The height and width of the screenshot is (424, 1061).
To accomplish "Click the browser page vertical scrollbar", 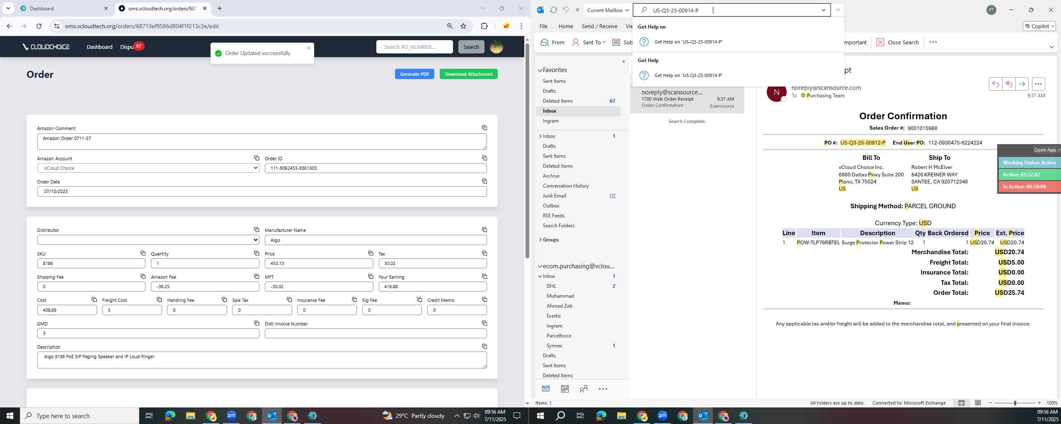I will [527, 150].
